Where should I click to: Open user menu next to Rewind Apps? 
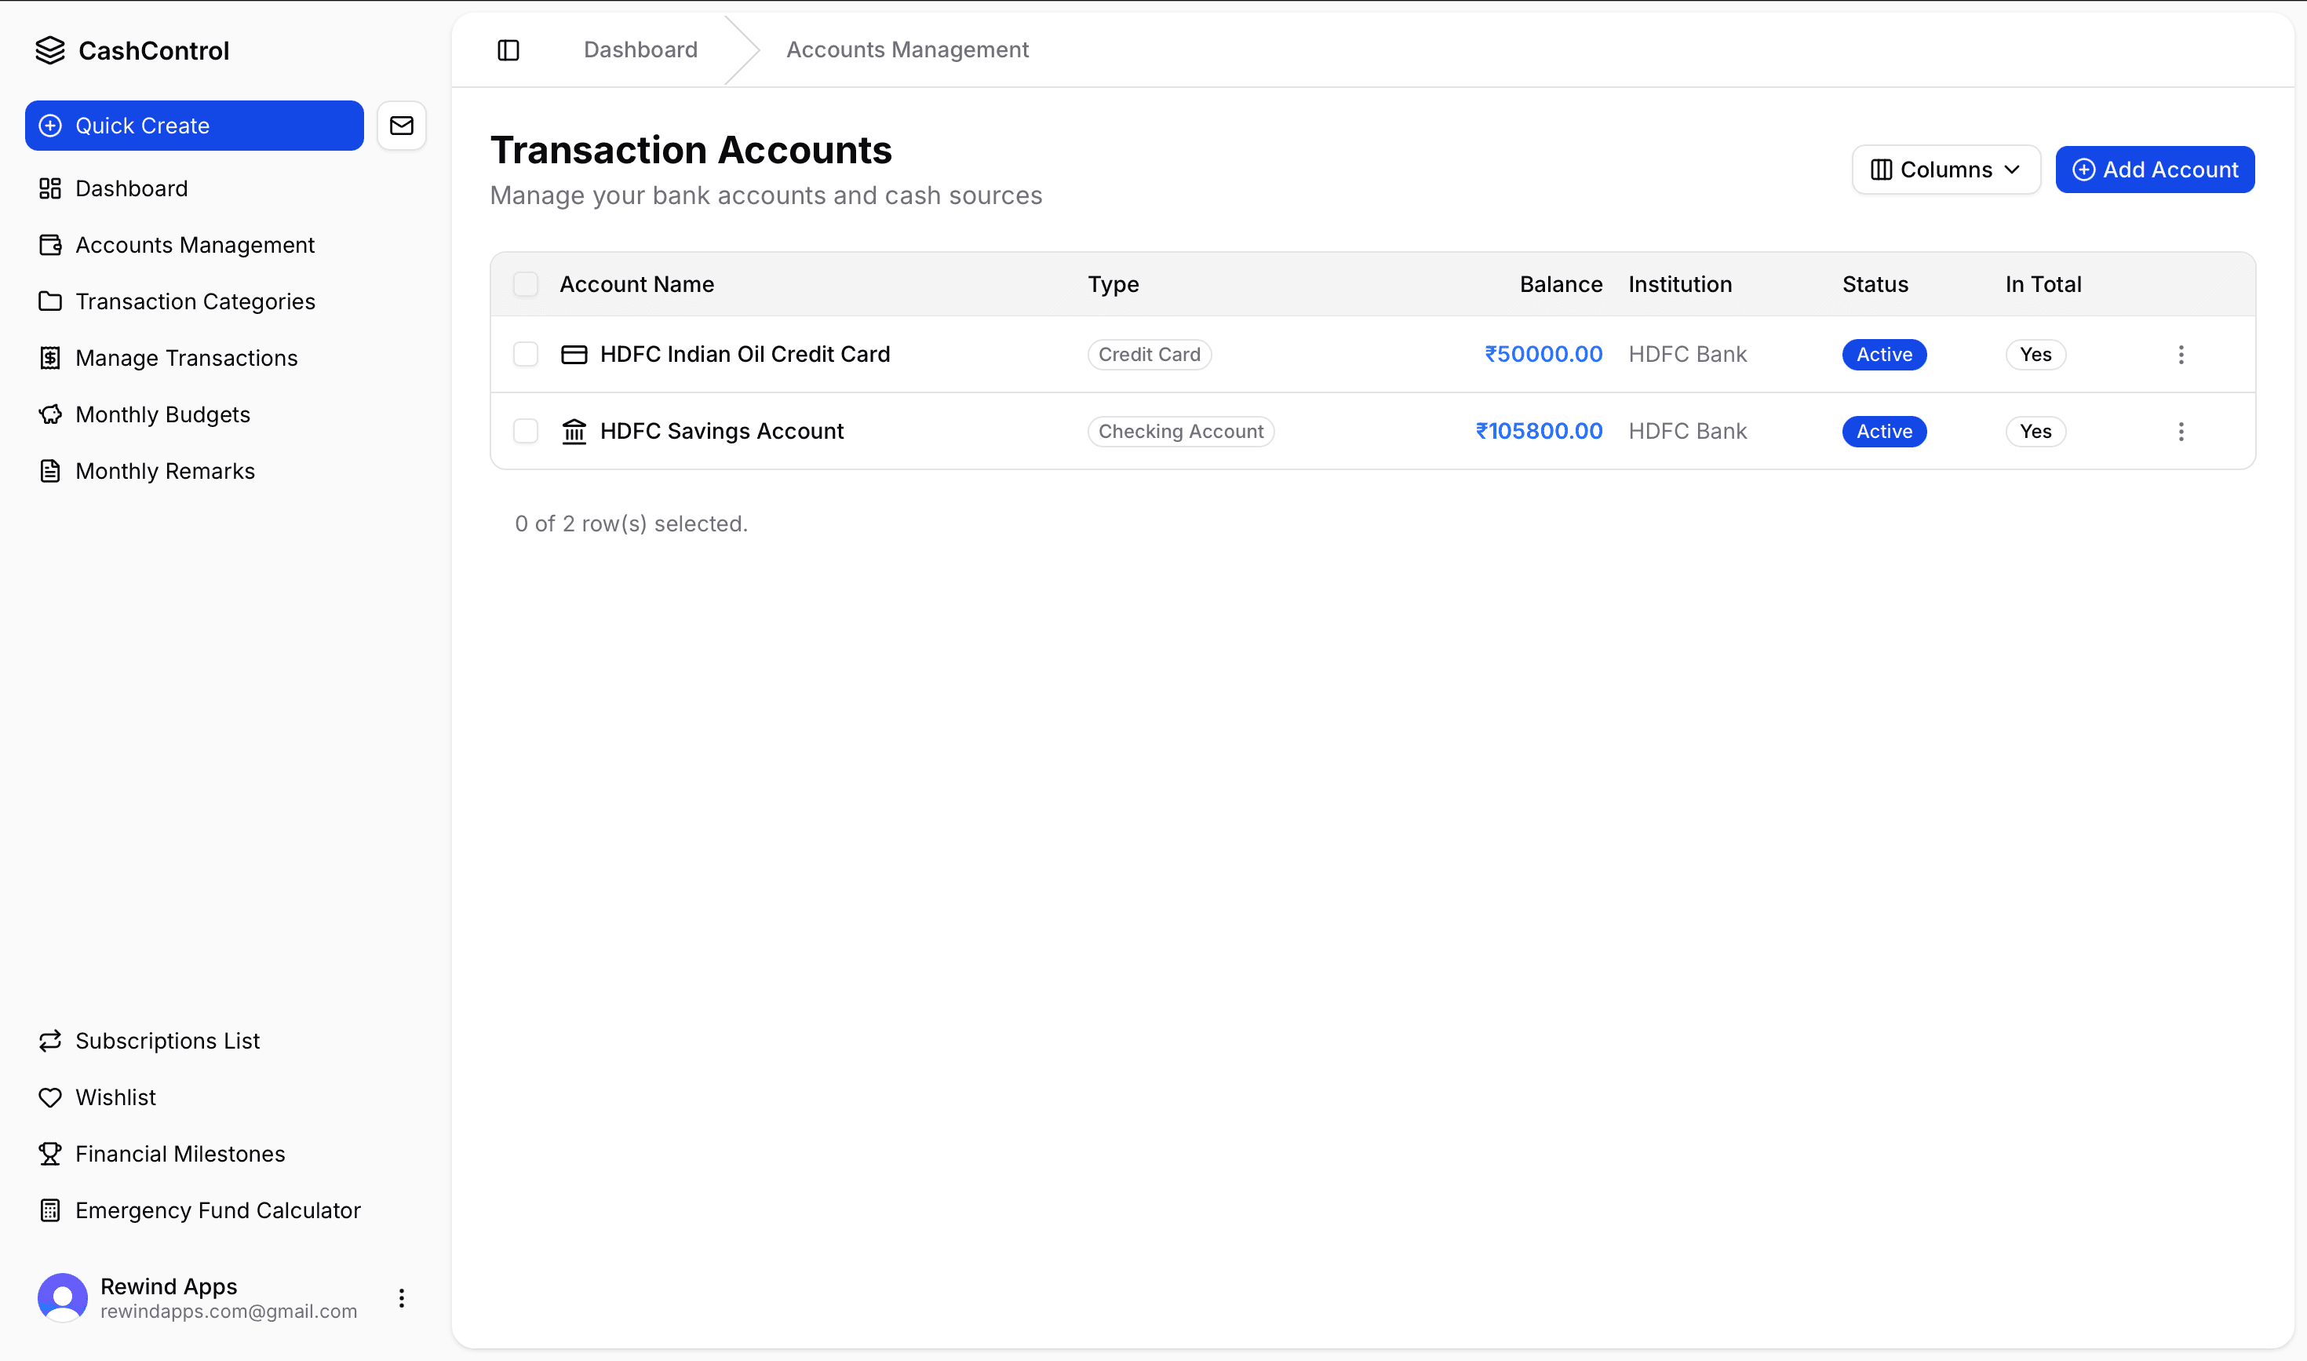click(x=402, y=1297)
